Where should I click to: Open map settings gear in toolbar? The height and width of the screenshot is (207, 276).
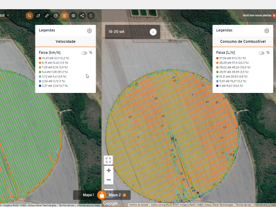(74, 16)
